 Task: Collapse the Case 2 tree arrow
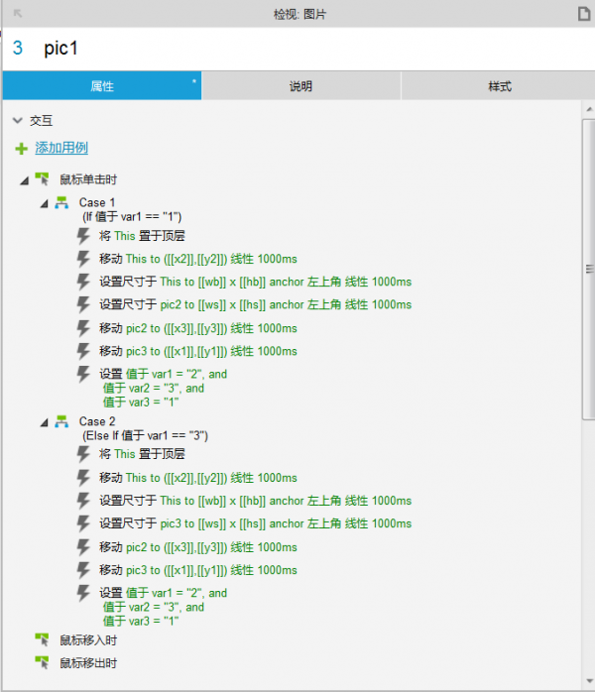click(44, 423)
